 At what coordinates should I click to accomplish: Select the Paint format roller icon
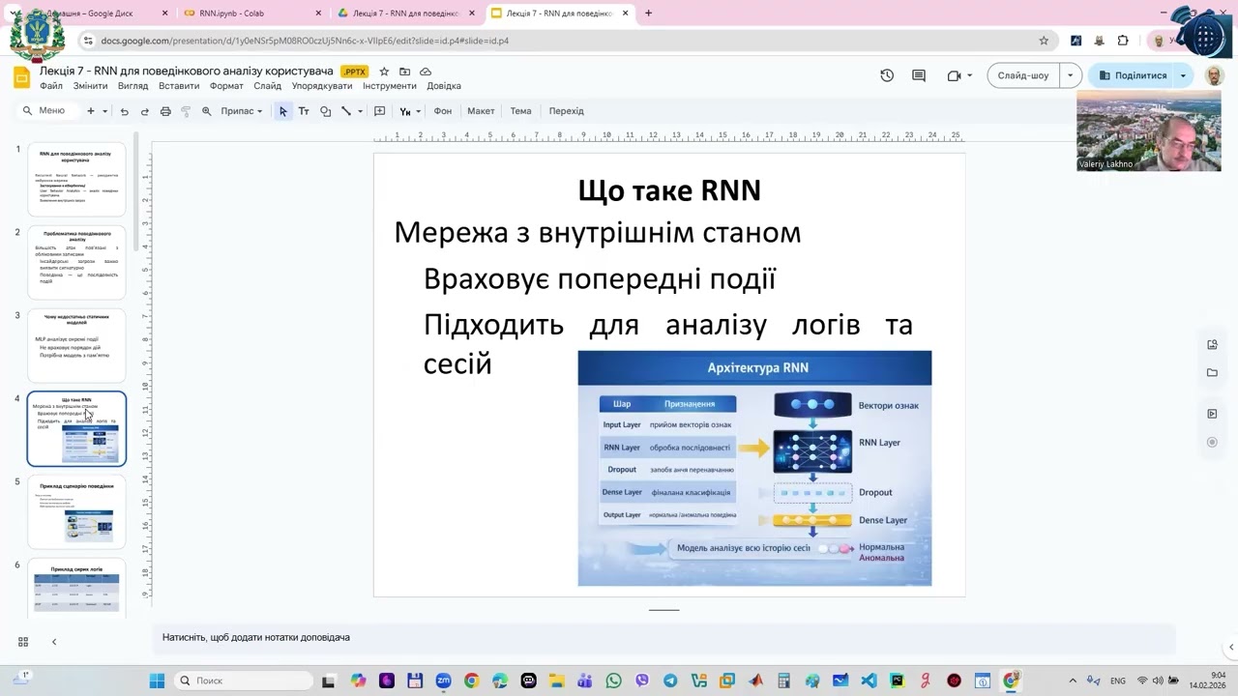point(186,111)
